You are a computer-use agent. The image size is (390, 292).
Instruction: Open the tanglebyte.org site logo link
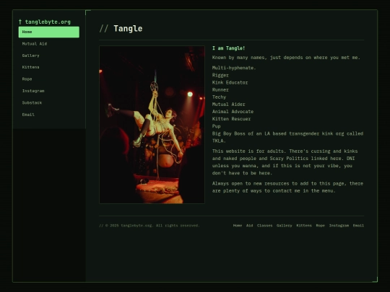[x=45, y=22]
